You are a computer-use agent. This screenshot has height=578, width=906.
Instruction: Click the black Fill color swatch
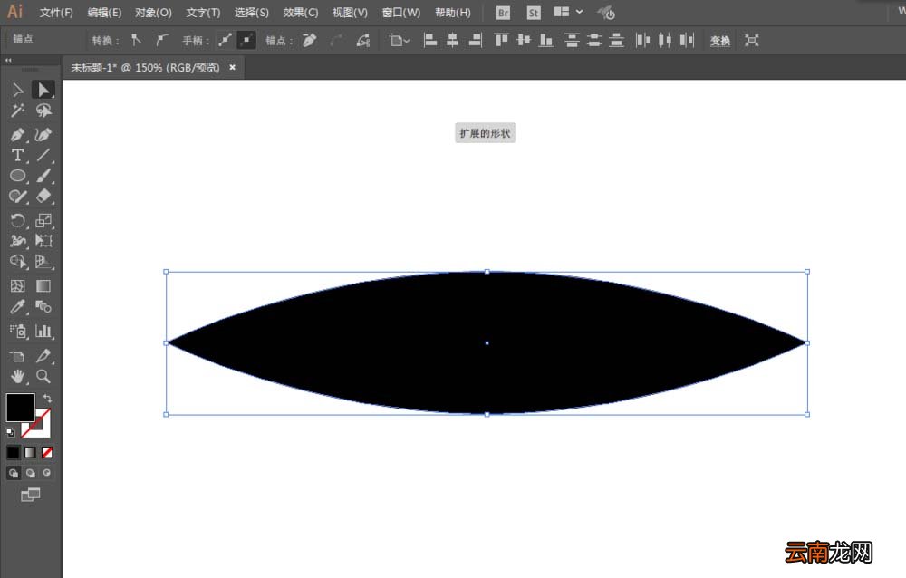[x=20, y=408]
